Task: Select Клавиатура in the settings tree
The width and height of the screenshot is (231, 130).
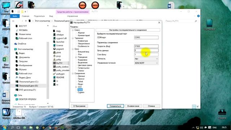Action: pos(83,41)
